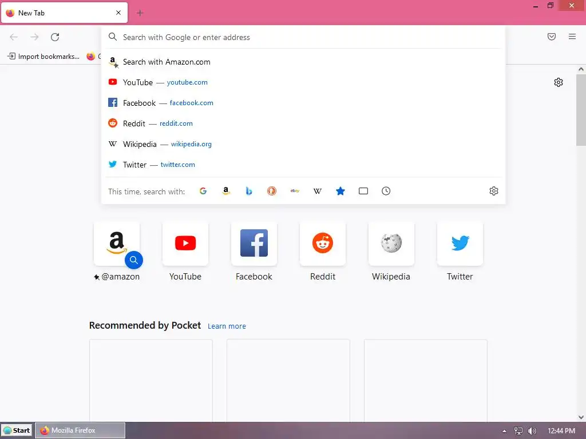The width and height of the screenshot is (586, 439).
Task: Click the network tray icon
Action: point(518,431)
